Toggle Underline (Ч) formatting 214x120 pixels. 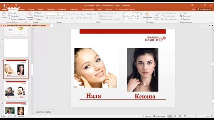tap(53, 18)
